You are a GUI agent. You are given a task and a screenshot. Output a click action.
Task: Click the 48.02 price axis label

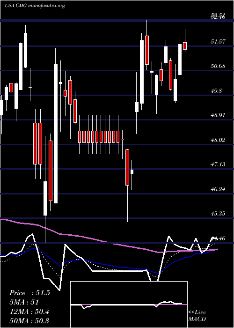pyautogui.click(x=218, y=140)
